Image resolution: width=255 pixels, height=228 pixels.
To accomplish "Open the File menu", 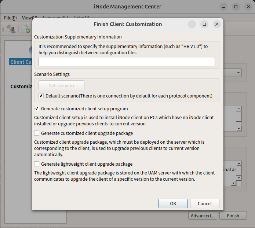I will [10, 18].
